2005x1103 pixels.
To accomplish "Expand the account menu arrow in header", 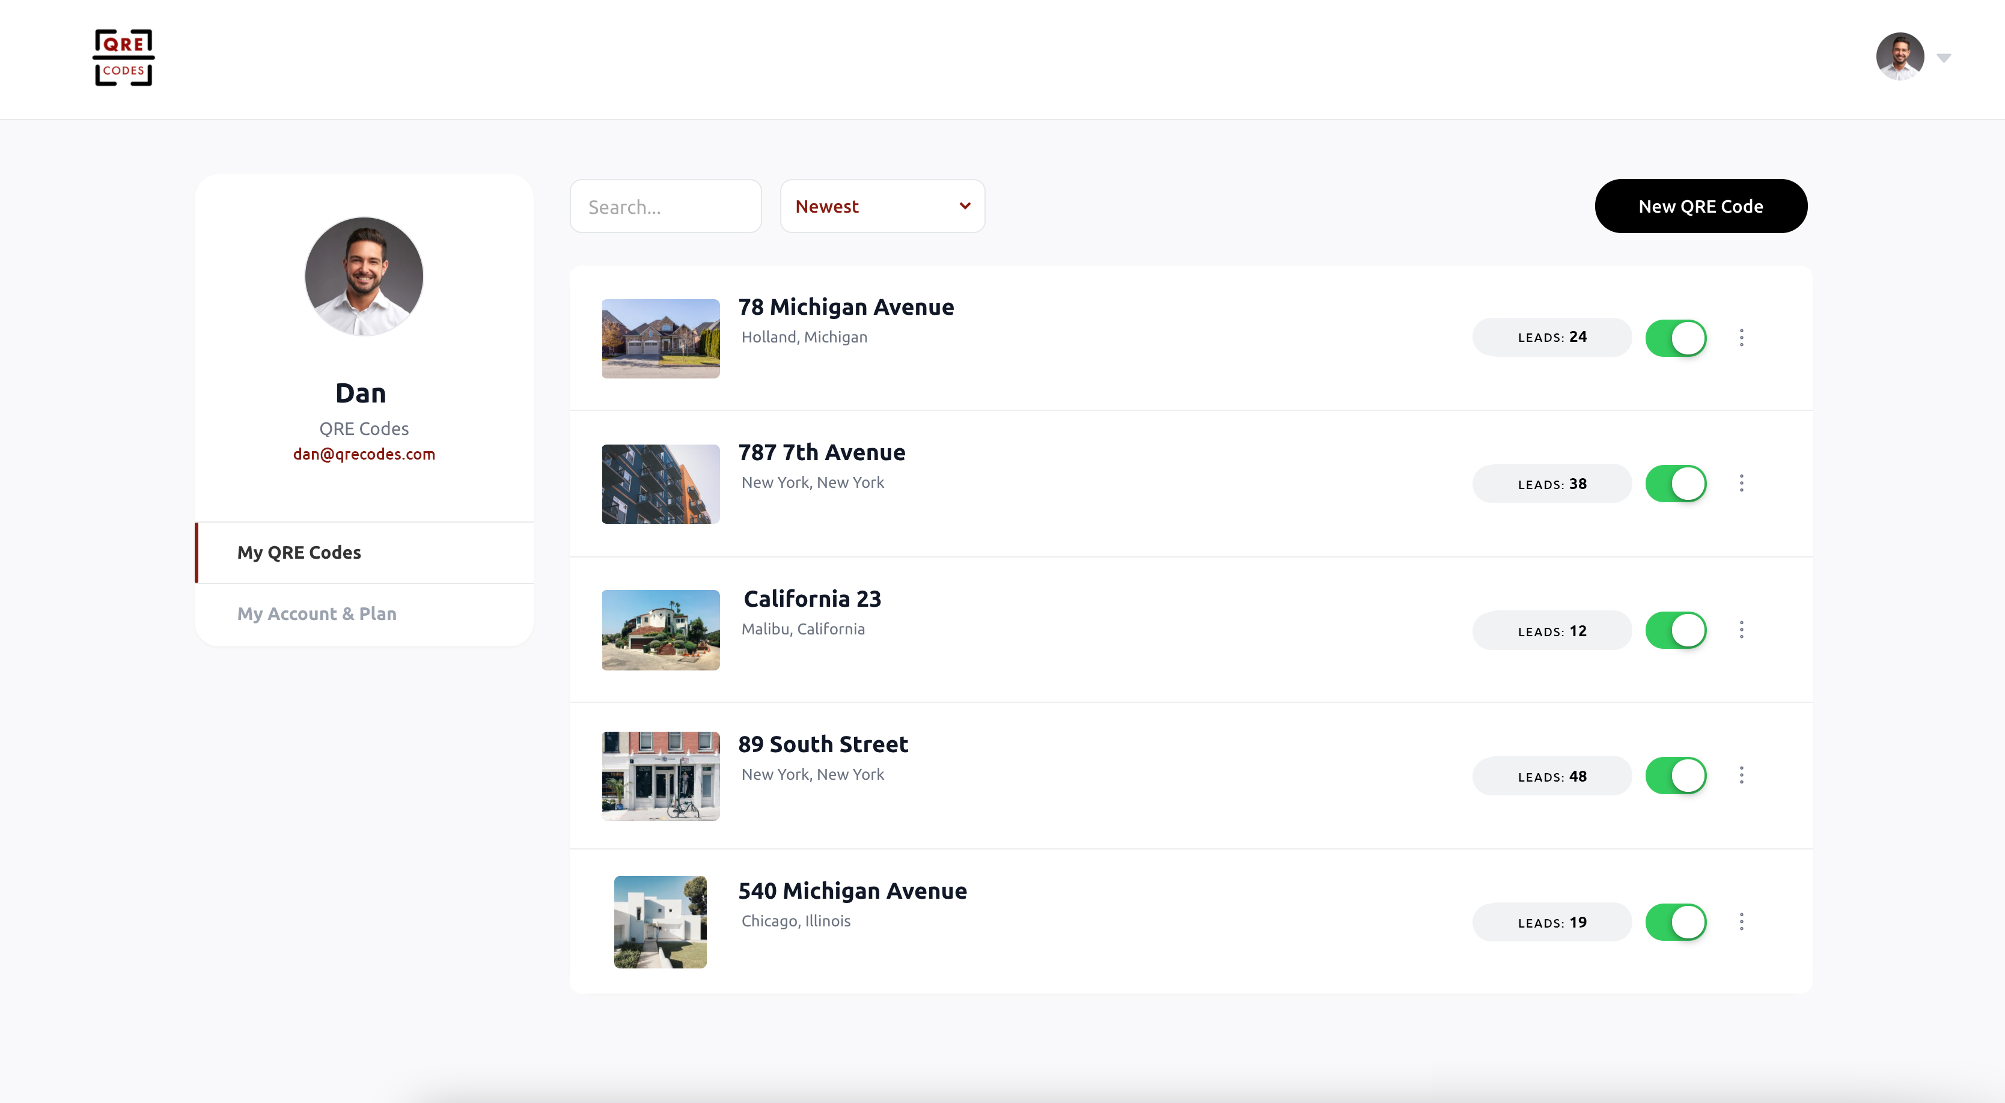I will pyautogui.click(x=1944, y=58).
